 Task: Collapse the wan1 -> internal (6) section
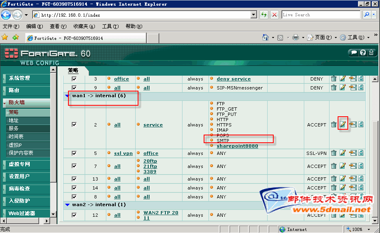[x=67, y=96]
